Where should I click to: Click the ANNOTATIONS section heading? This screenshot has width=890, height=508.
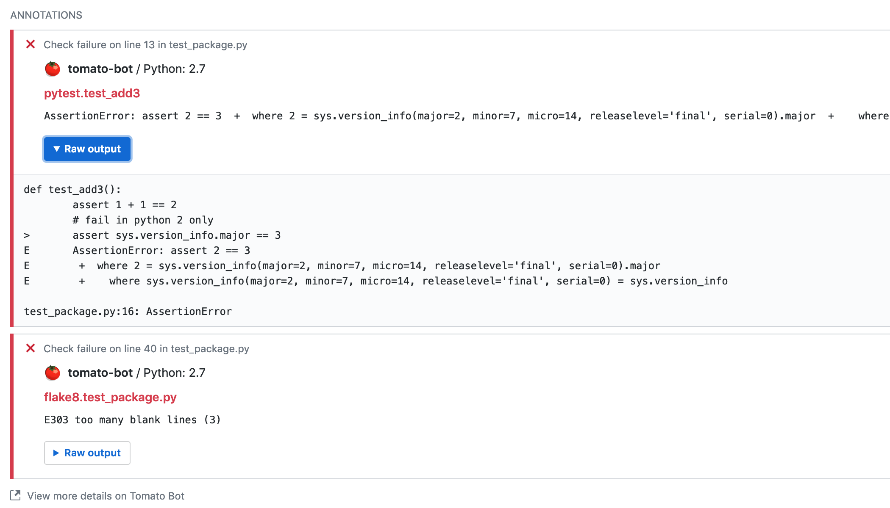coord(46,15)
